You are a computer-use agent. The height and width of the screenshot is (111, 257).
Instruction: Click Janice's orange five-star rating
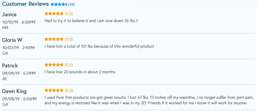pyautogui.click(x=54, y=14)
